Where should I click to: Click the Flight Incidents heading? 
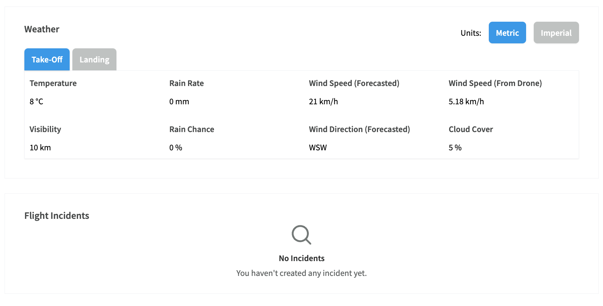click(x=57, y=216)
